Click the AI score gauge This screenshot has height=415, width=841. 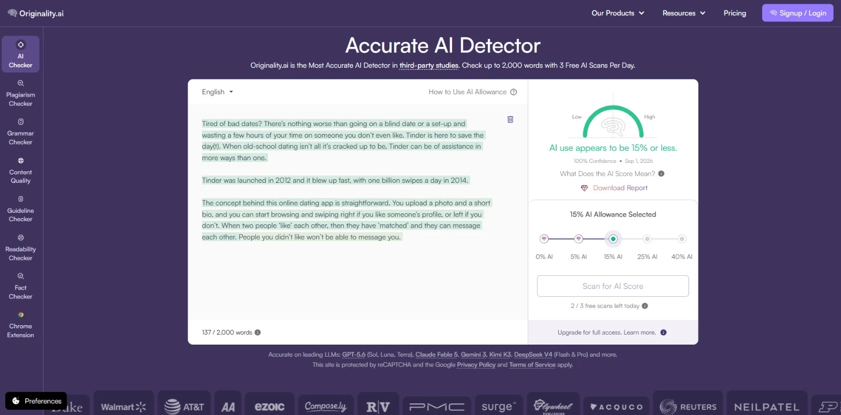tap(613, 122)
